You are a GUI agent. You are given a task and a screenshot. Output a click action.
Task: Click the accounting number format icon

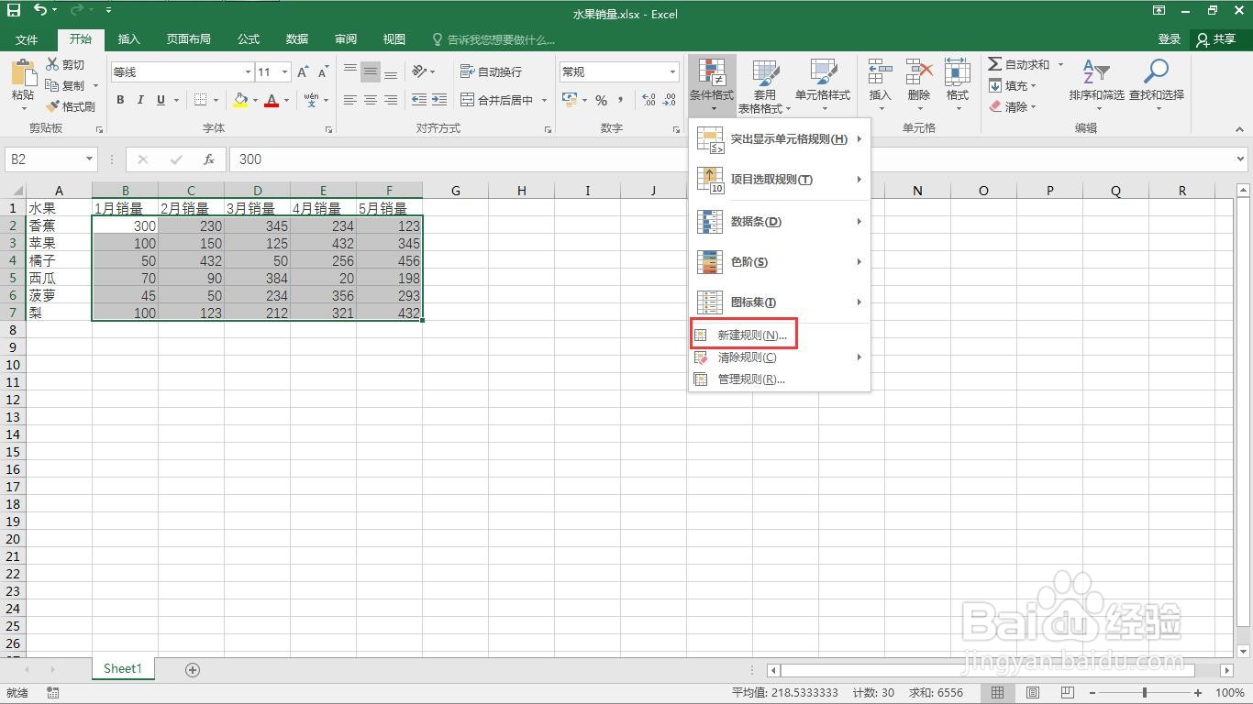tap(570, 100)
